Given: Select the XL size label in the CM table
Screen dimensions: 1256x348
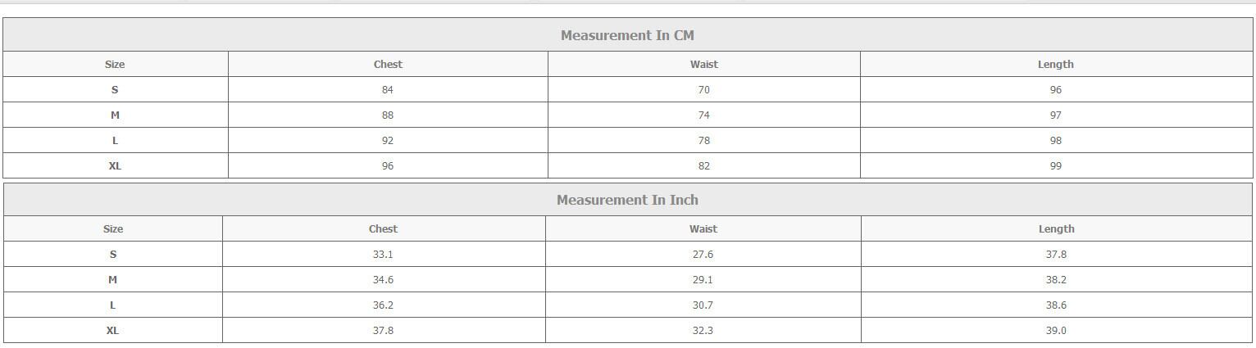Looking at the screenshot, I should 115,165.
